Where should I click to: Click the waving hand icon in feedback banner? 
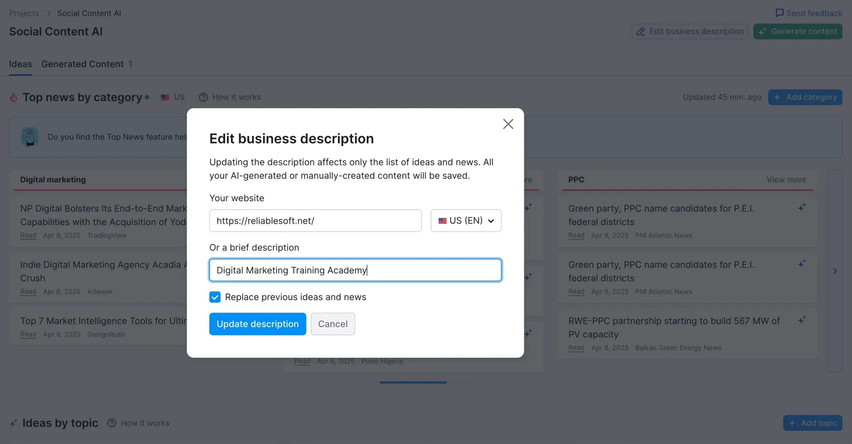pyautogui.click(x=30, y=137)
